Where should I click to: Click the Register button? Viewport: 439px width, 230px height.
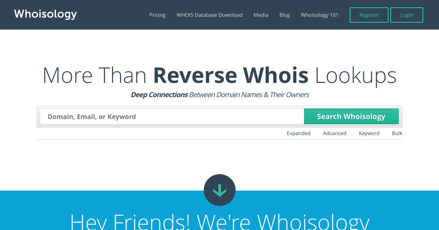tap(369, 15)
